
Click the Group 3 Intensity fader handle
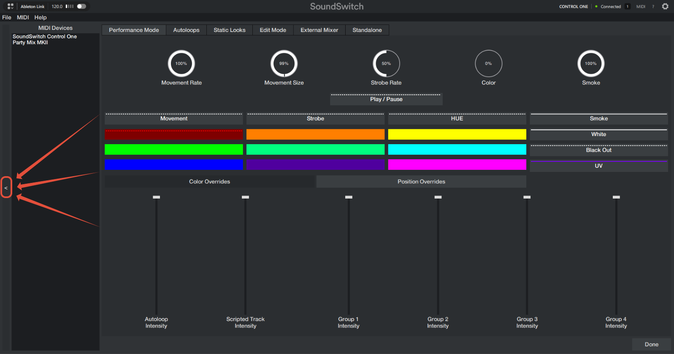(x=527, y=197)
